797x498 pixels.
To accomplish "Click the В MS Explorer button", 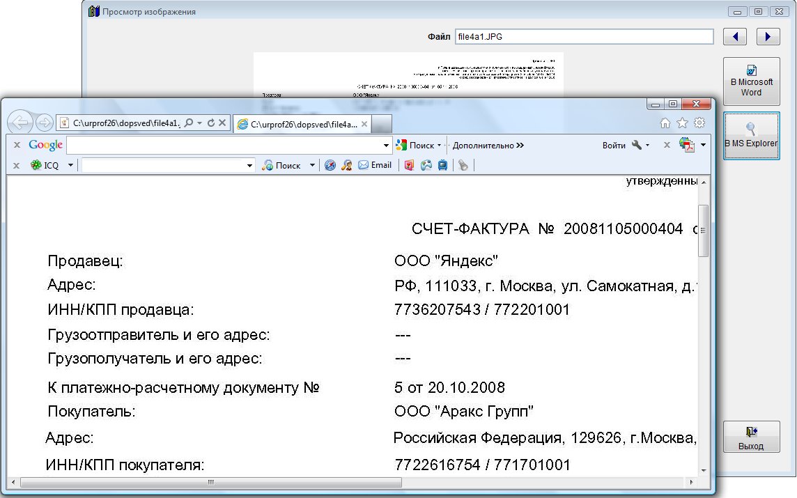I will pyautogui.click(x=751, y=136).
